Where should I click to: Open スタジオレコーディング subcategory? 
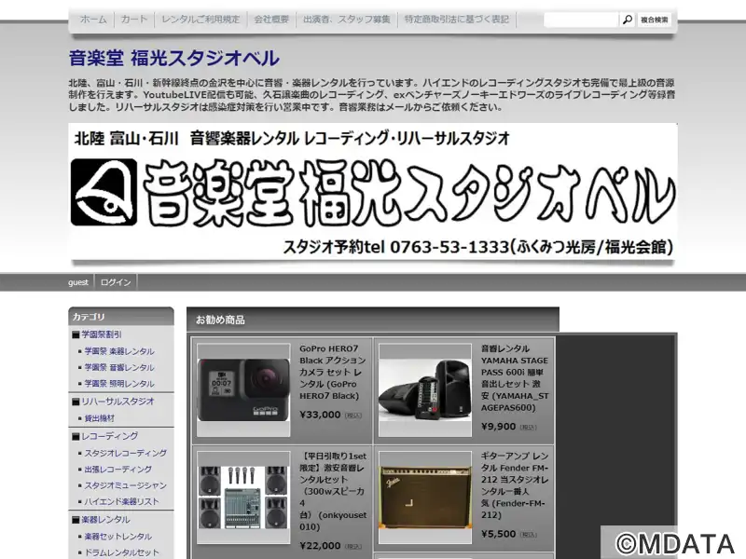126,453
